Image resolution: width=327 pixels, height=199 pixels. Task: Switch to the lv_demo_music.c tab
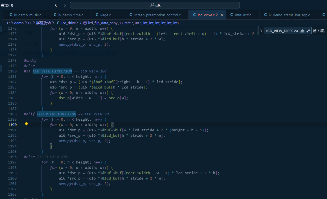click(27, 15)
